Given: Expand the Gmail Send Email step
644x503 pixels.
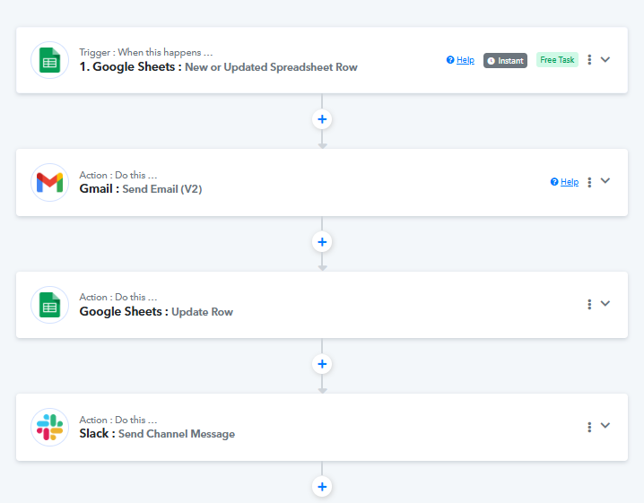Looking at the screenshot, I should coord(605,181).
